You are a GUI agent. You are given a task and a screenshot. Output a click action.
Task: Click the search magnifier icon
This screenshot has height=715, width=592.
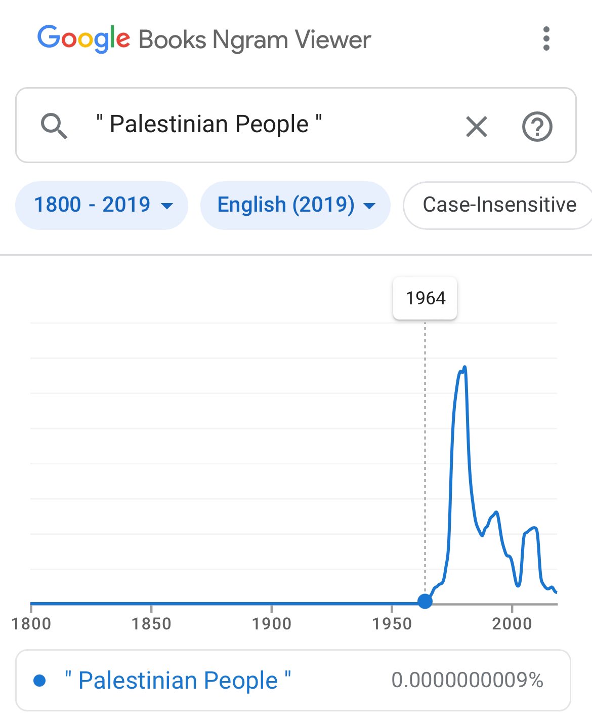click(x=54, y=126)
